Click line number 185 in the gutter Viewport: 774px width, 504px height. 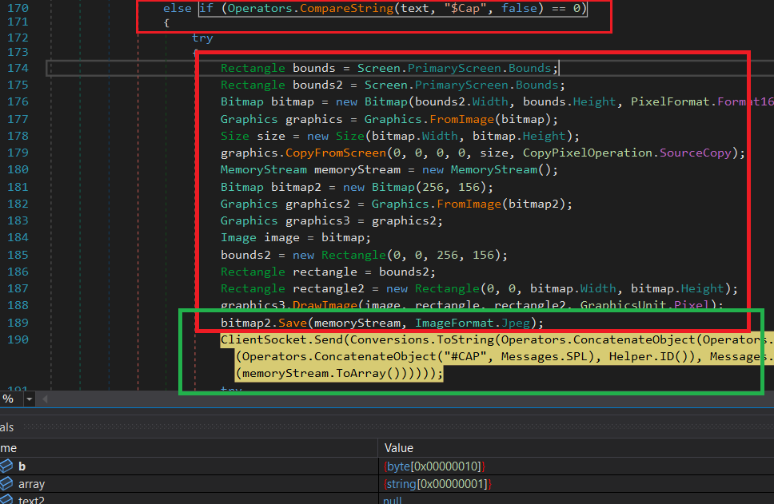point(18,255)
